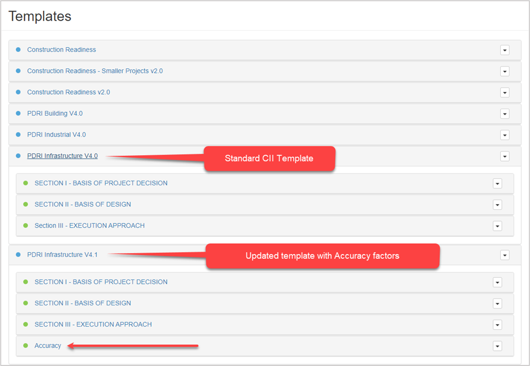Open dropdown for Construction Readiness - Smaller Projects v2.0
Image resolution: width=530 pixels, height=366 pixels.
tap(505, 71)
